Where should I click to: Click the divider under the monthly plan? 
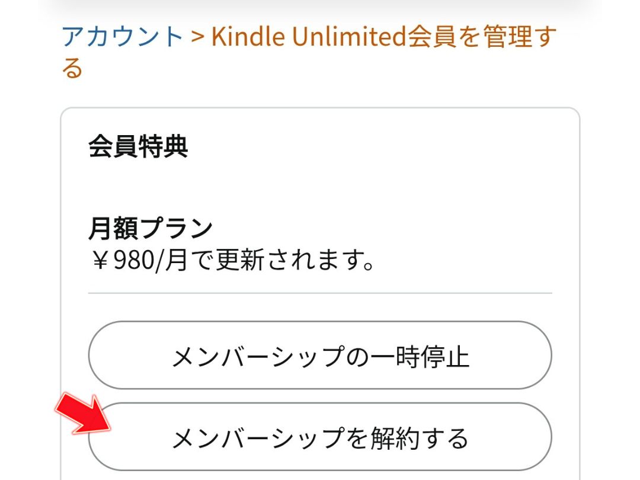point(320,294)
